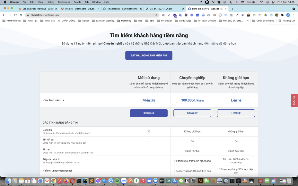Show hidden bookmarks via the chevron
Screen dimensions: 298x186
click(x=248, y=21)
